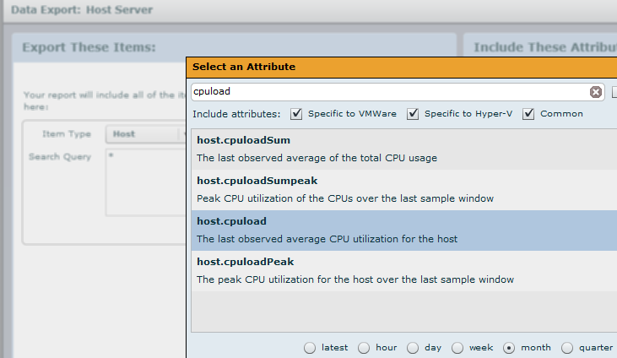Select the latest time range radio
617x358 pixels.
(310, 347)
